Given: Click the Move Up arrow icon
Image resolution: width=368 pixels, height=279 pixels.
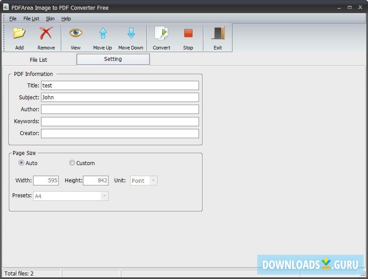Looking at the screenshot, I should coord(103,33).
